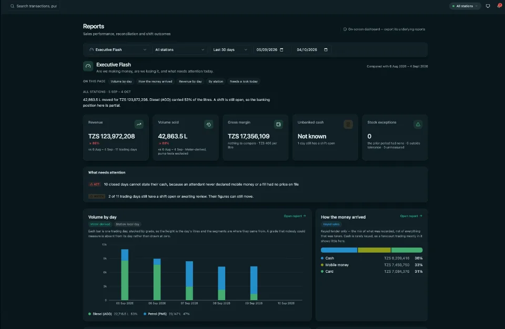Screen dimensions: 505x329
Task: Open report link for How the money arrived
Action: click(x=411, y=216)
